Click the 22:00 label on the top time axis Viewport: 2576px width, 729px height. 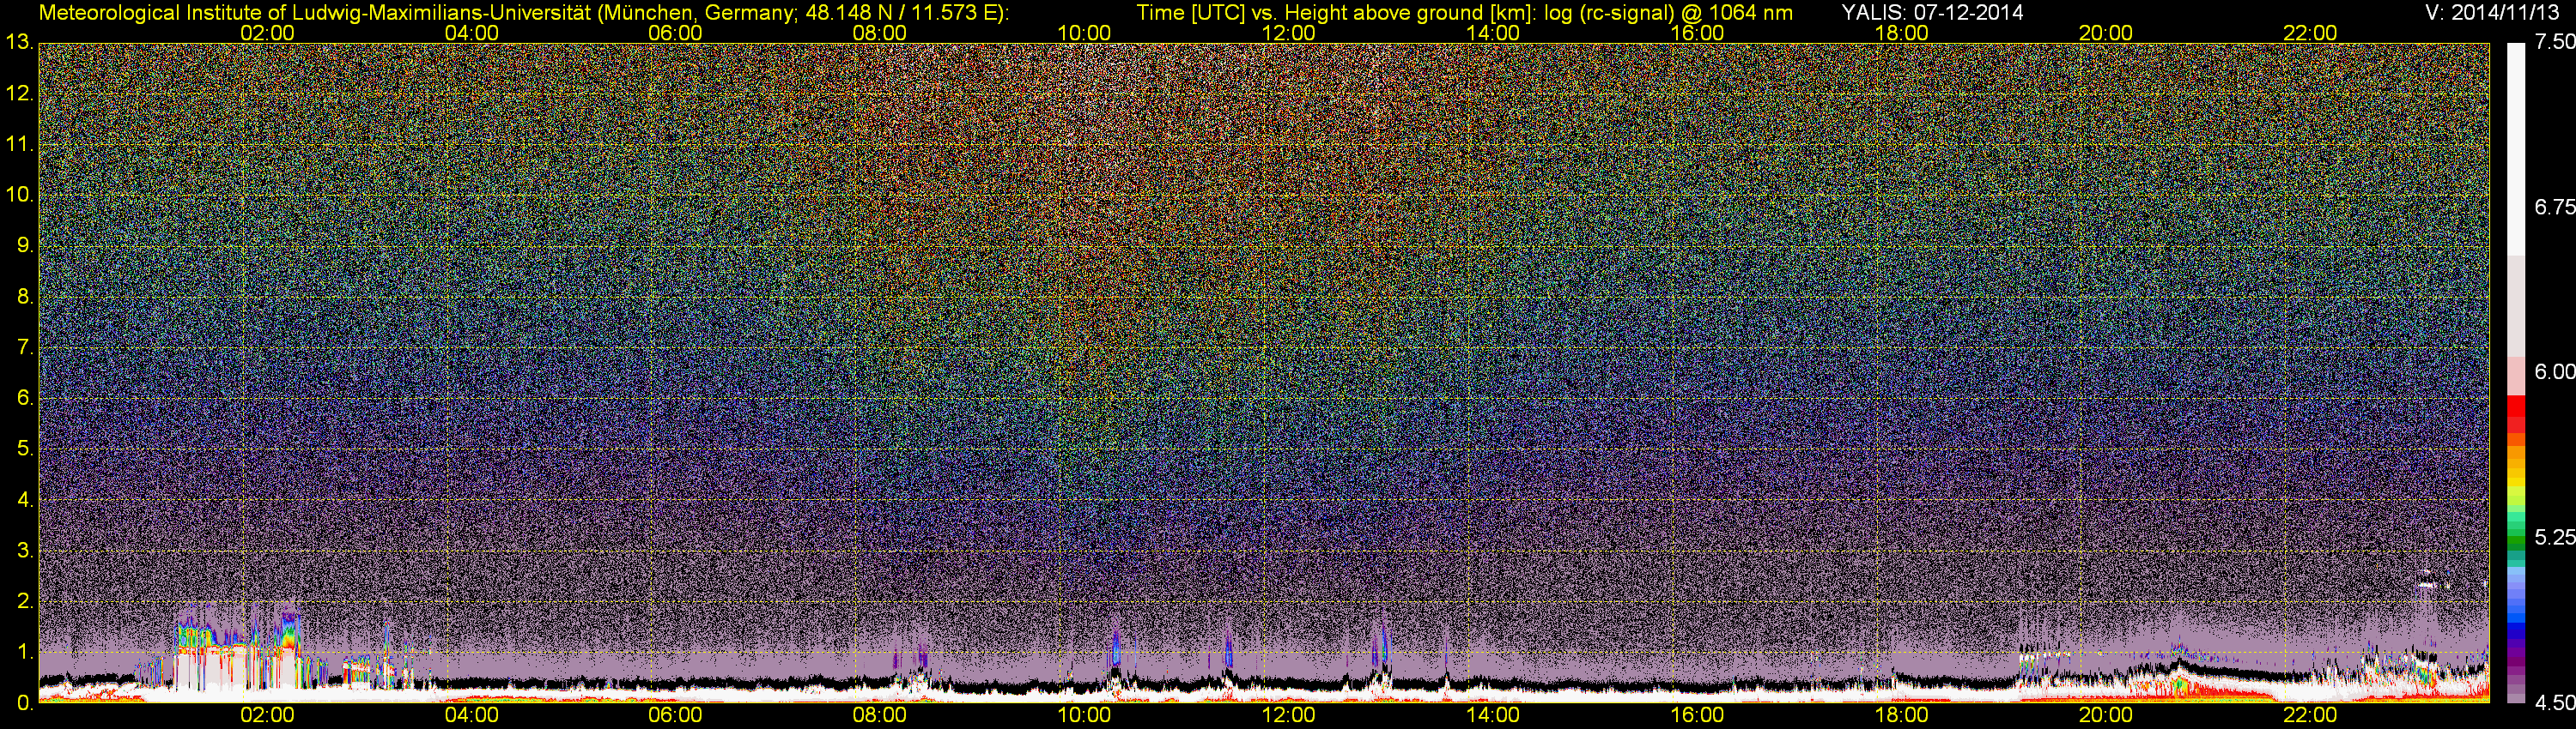[2310, 33]
